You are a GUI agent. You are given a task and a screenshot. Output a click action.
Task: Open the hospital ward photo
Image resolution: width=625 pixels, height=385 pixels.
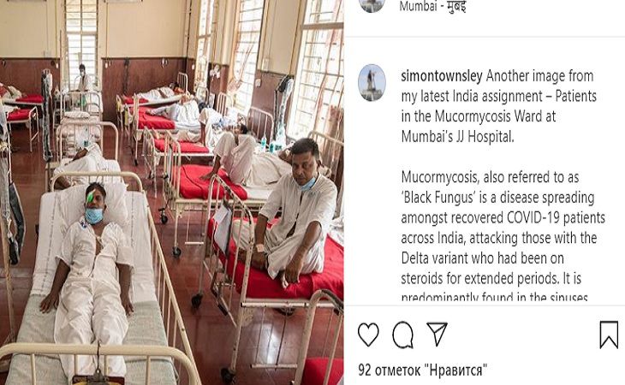172,192
